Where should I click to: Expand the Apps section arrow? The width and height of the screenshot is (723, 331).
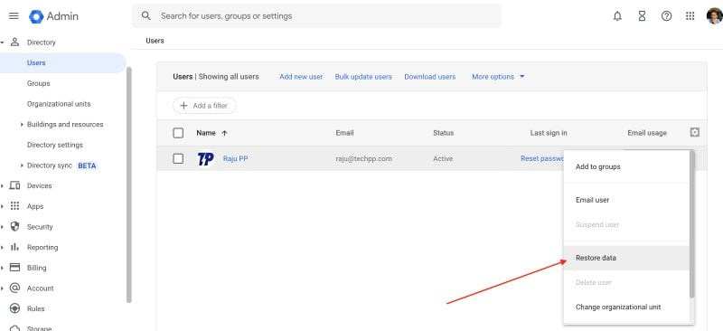3,206
